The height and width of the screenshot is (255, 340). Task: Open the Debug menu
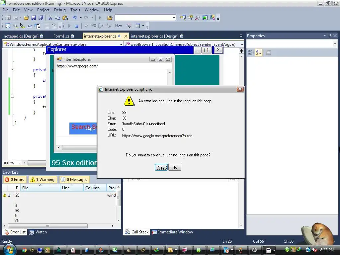pos(60,10)
